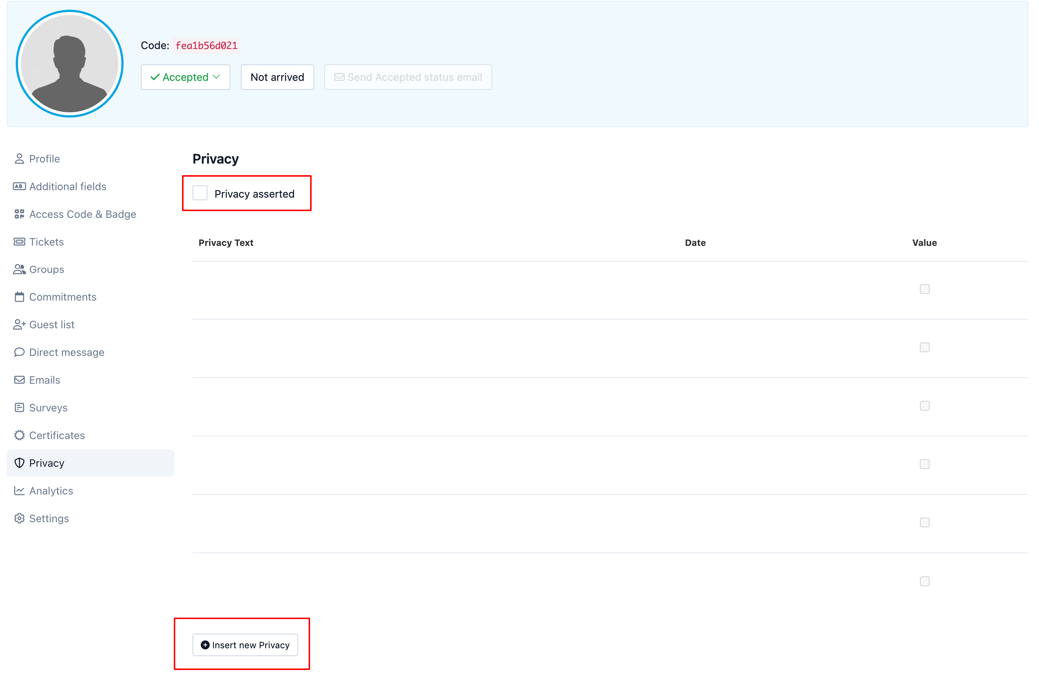Click the Groups people icon

click(19, 269)
